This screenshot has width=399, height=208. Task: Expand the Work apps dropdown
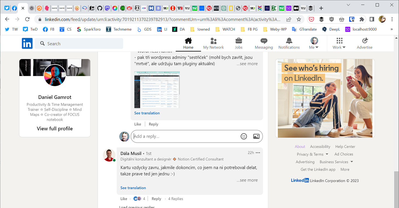click(339, 44)
